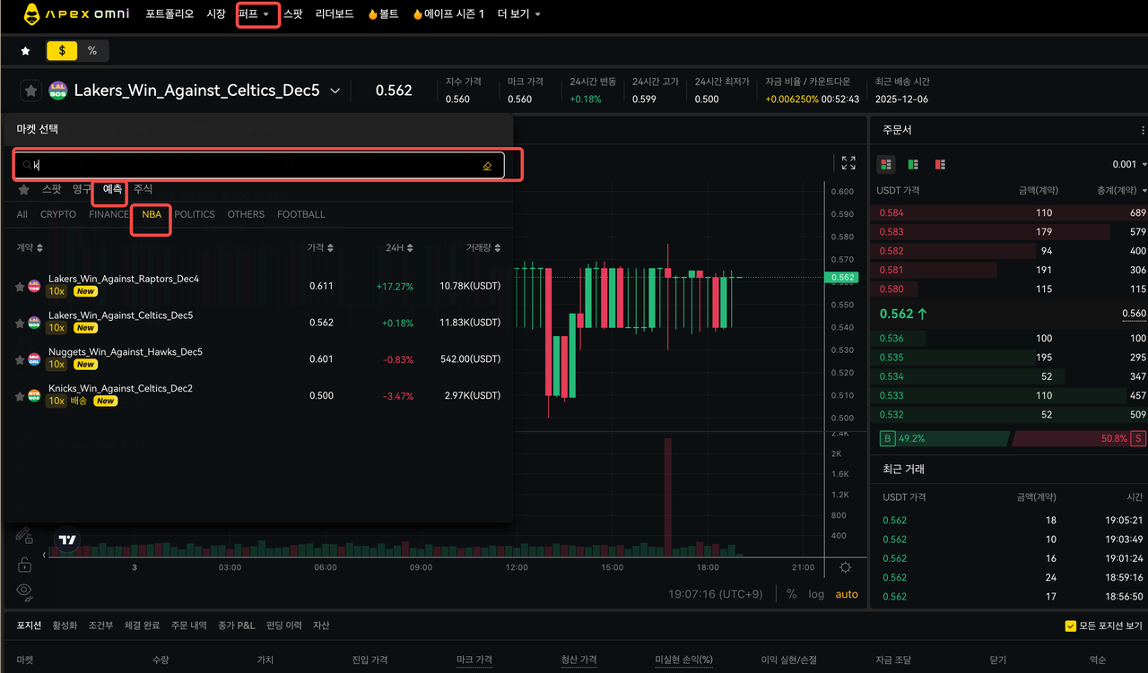
Task: Favorite the Lakers_Win_Against_Celtics_Dec5 header star
Action: coord(30,91)
